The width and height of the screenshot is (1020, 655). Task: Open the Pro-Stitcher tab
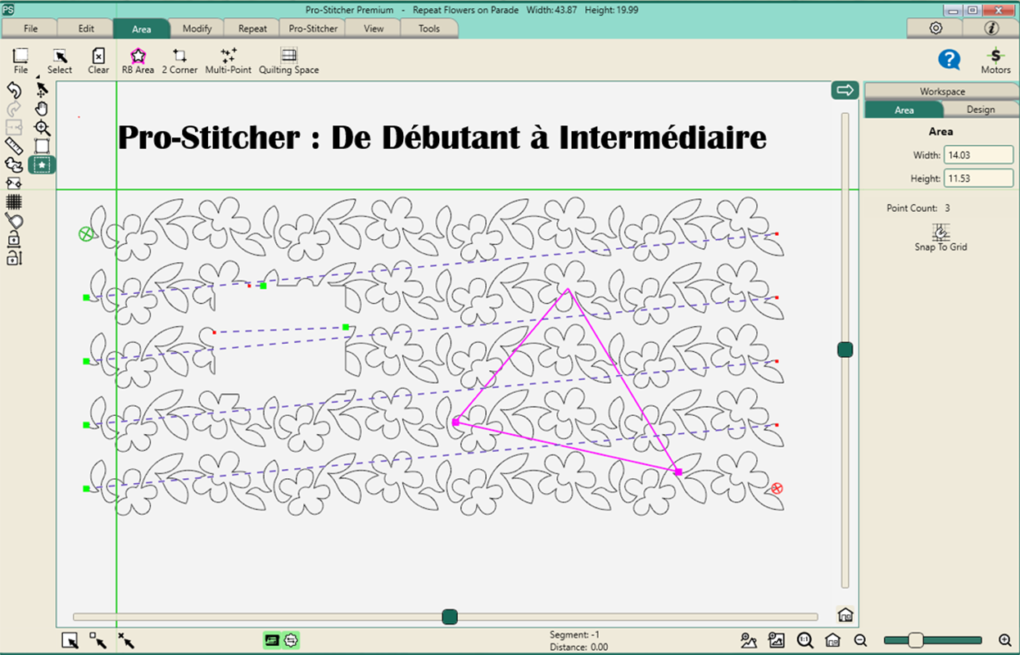pos(313,29)
